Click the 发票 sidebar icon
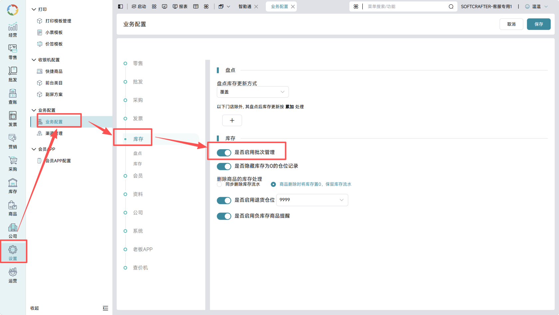 tap(13, 119)
